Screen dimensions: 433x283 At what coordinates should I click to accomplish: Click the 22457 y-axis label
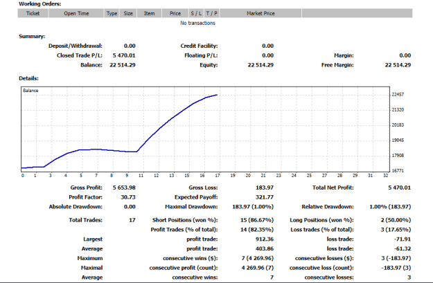point(398,94)
